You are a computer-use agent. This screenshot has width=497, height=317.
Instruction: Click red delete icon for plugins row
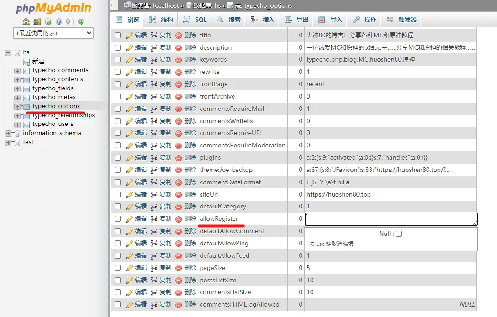coord(179,158)
